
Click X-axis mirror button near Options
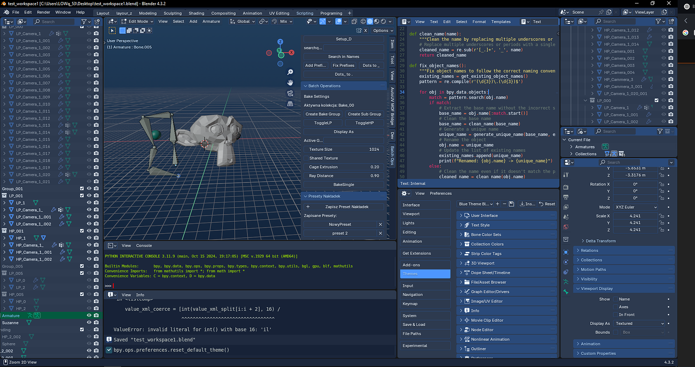point(366,31)
